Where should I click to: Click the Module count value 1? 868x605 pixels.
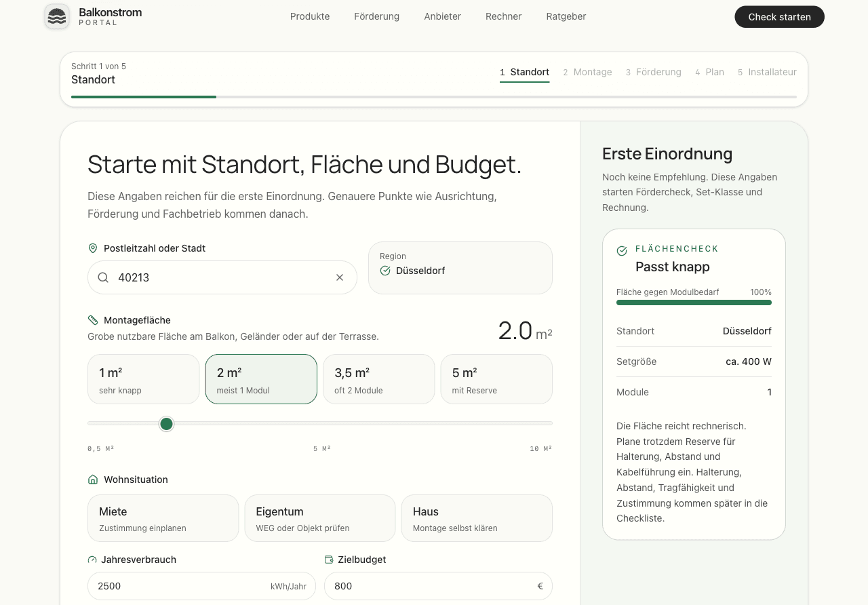point(770,392)
